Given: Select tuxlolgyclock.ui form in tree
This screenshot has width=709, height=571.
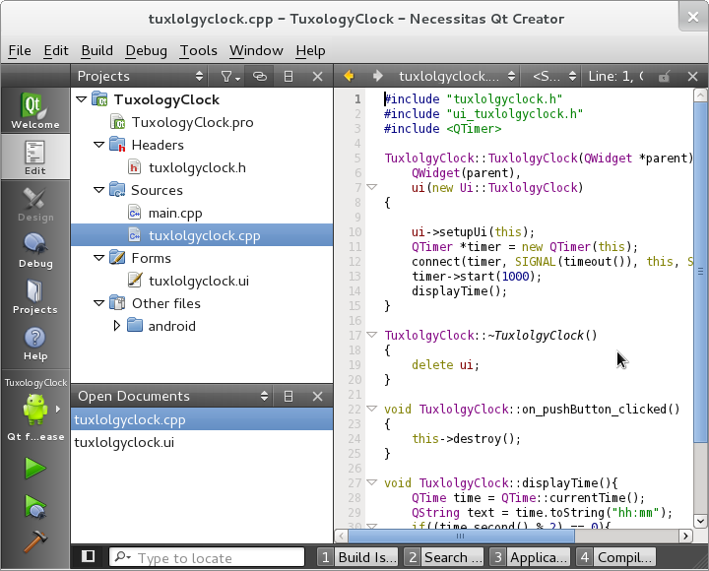Looking at the screenshot, I should point(199,281).
